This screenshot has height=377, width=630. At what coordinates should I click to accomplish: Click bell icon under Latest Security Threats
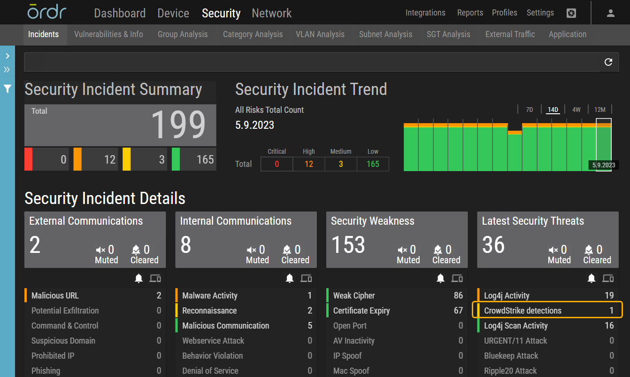click(x=592, y=278)
